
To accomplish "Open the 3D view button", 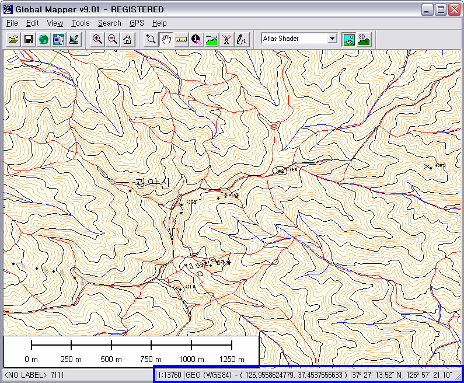I will click(x=364, y=39).
